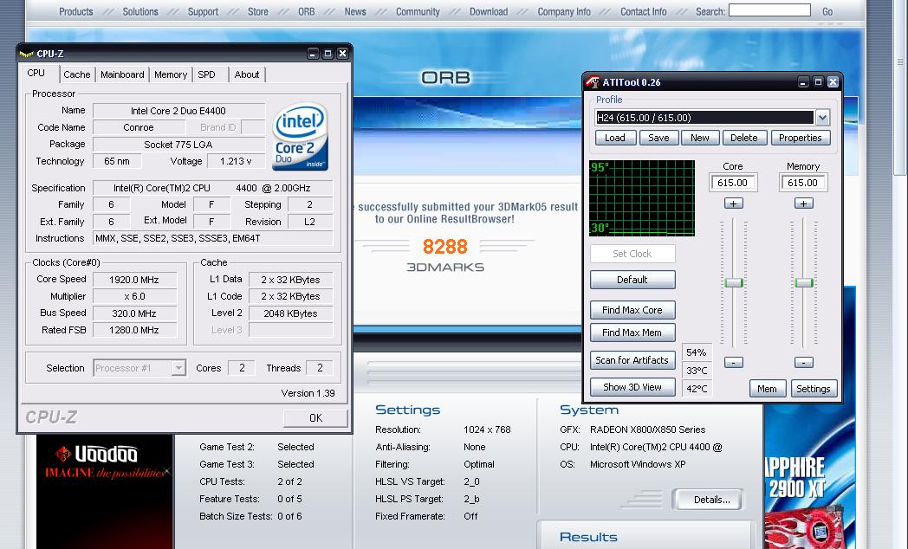
Task: Open the Memory tab in CPU-Z
Action: tap(170, 74)
